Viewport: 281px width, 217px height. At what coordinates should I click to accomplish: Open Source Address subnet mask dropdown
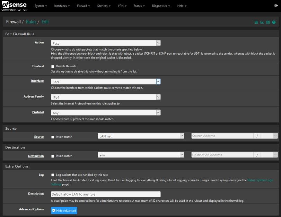coord(269,136)
